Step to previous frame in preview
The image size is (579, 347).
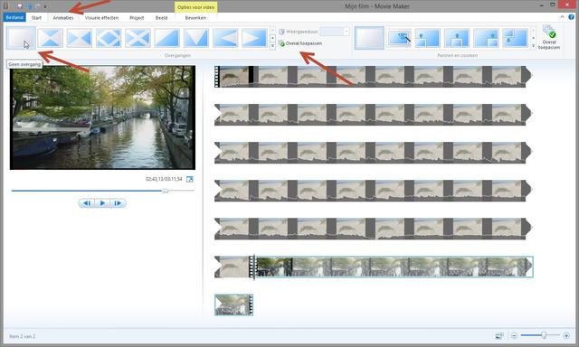[87, 203]
